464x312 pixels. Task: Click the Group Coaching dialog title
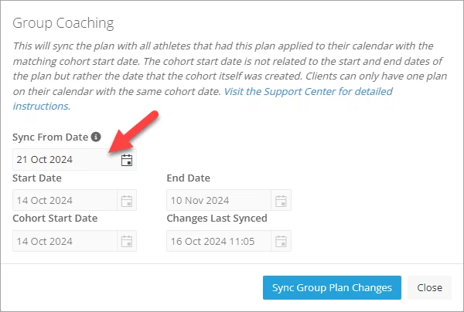click(63, 23)
